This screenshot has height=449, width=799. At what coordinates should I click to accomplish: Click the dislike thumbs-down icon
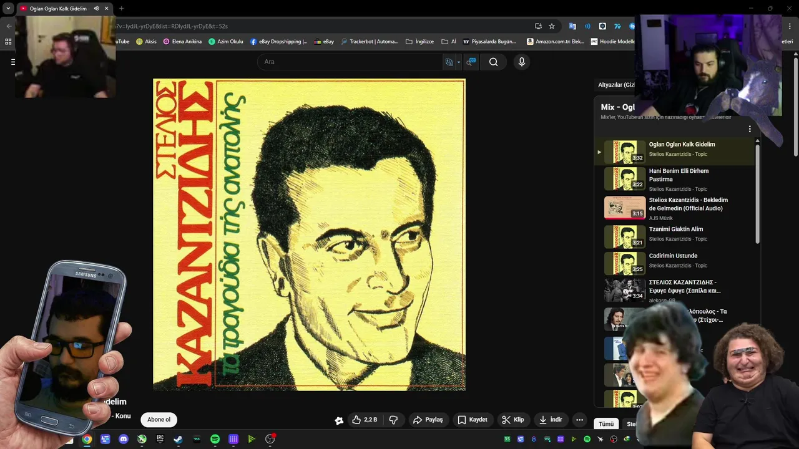(393, 420)
